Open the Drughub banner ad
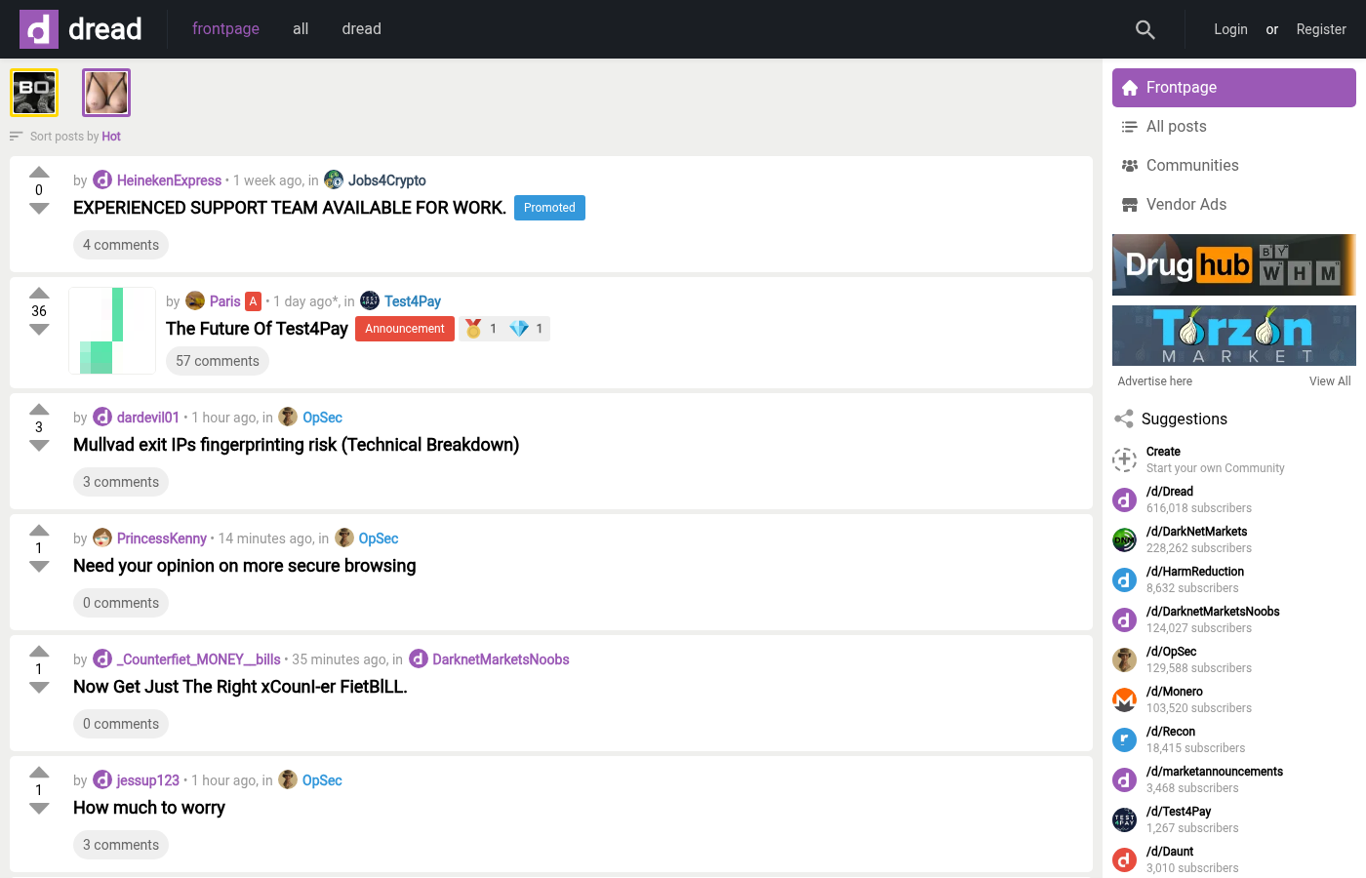Image resolution: width=1366 pixels, height=878 pixels. 1234,264
